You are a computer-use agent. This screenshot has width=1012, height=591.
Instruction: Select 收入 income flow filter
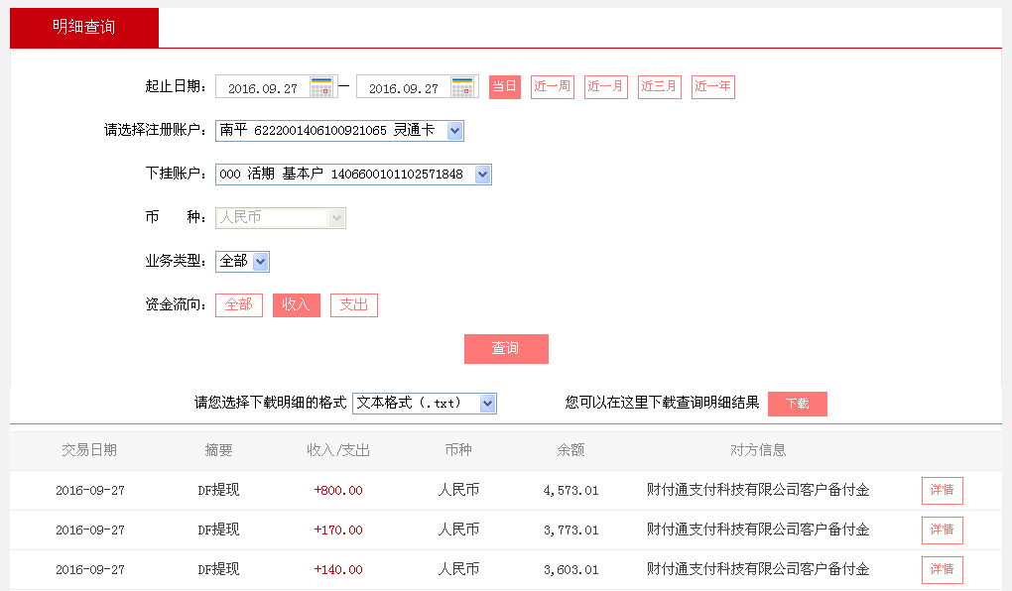296,304
